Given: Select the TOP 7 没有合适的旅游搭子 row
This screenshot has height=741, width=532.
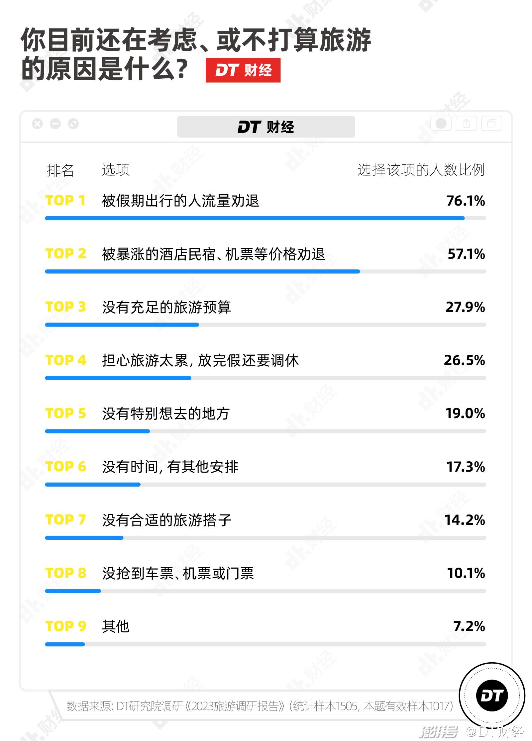Looking at the screenshot, I should 266,525.
